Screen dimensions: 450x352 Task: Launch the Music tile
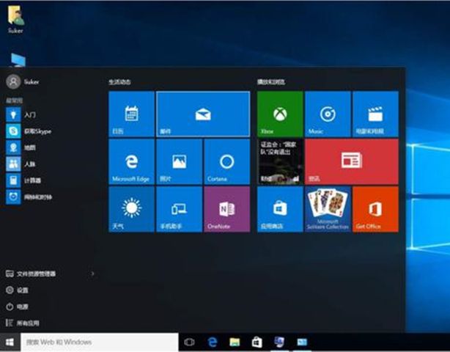pyautogui.click(x=327, y=114)
